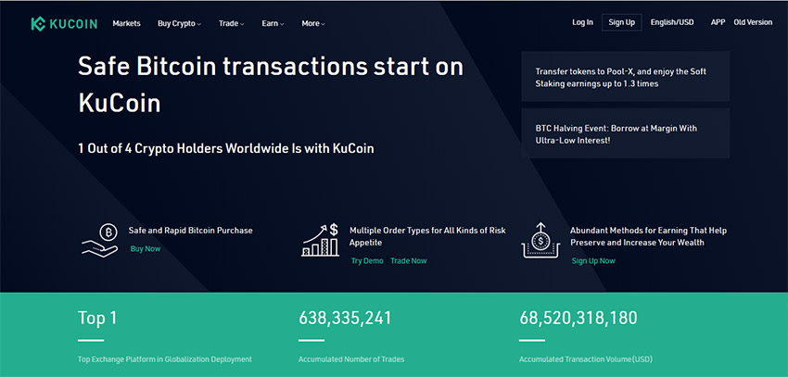The width and height of the screenshot is (788, 377).
Task: Open the BTC Halving Event announcement
Action: 626,133
